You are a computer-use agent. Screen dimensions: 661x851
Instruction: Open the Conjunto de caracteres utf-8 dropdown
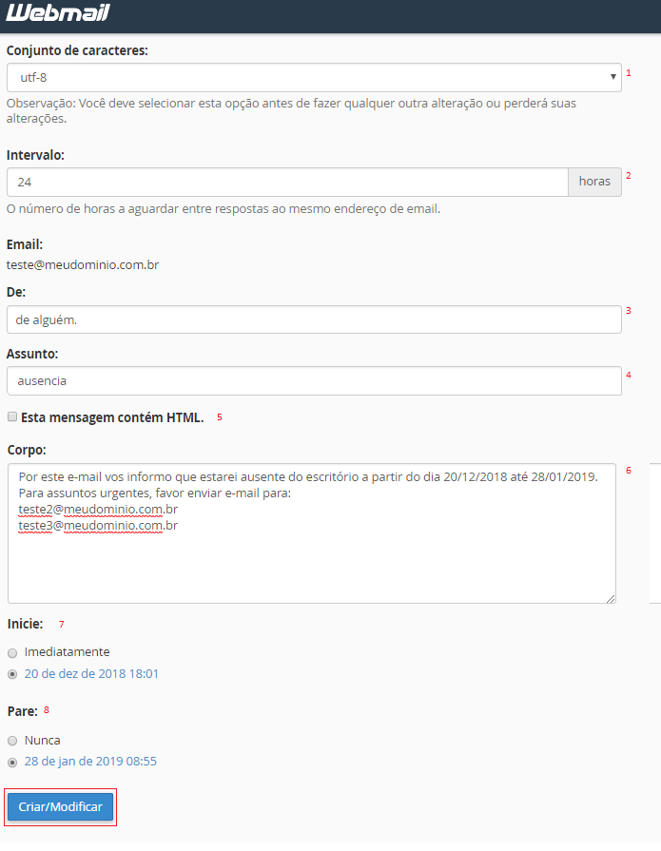[314, 77]
